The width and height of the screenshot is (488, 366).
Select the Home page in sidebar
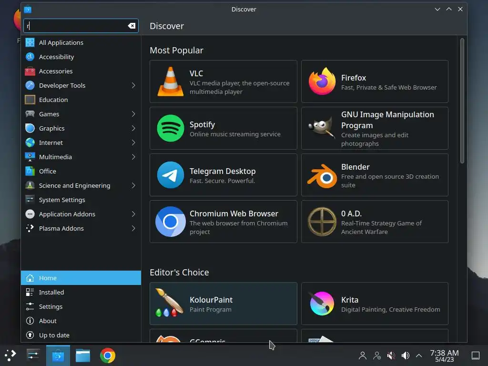coord(81,278)
